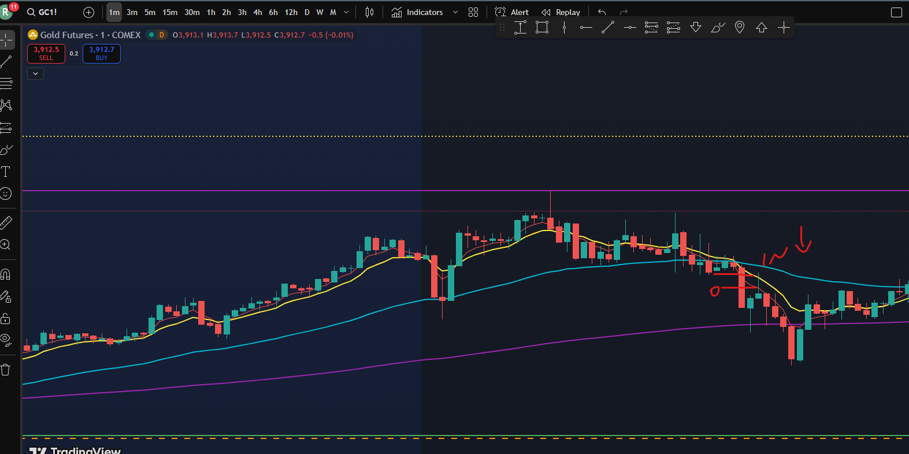Screen dimensions: 909x454
Task: Click the redo arrow
Action: click(x=624, y=12)
